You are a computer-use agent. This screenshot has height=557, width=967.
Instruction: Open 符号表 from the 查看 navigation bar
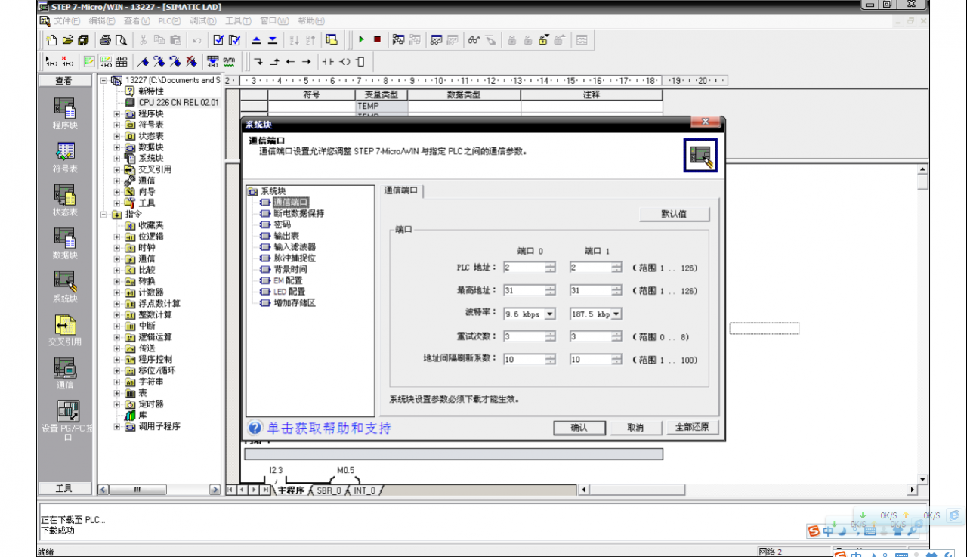(x=64, y=156)
